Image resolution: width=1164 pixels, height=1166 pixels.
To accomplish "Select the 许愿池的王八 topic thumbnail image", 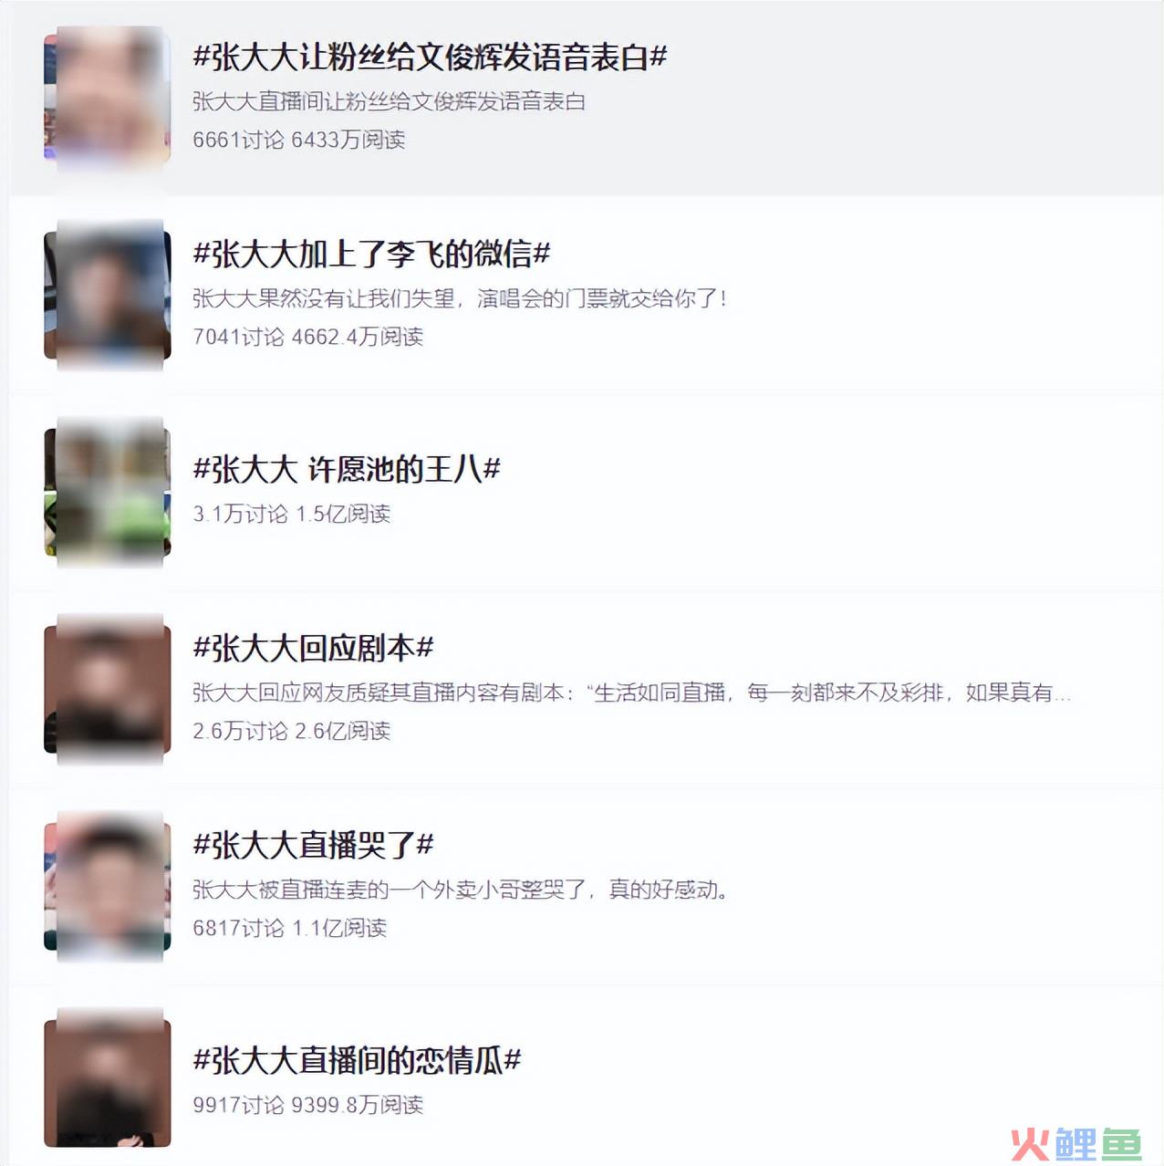I will pyautogui.click(x=108, y=493).
